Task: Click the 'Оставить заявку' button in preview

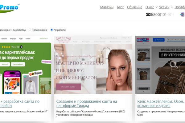Action: (x=68, y=87)
